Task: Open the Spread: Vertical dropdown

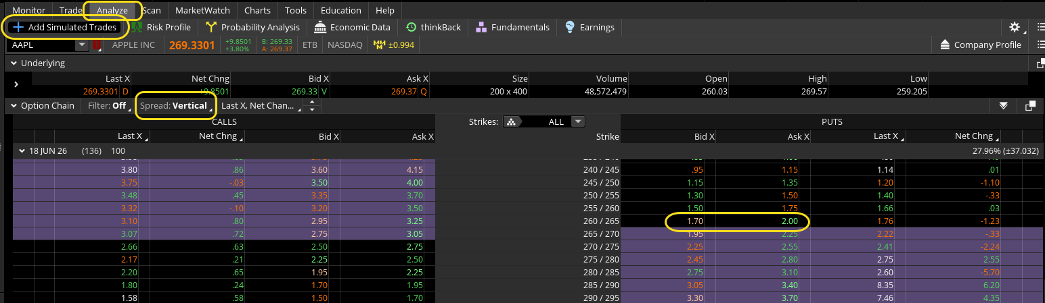Action: (x=176, y=106)
